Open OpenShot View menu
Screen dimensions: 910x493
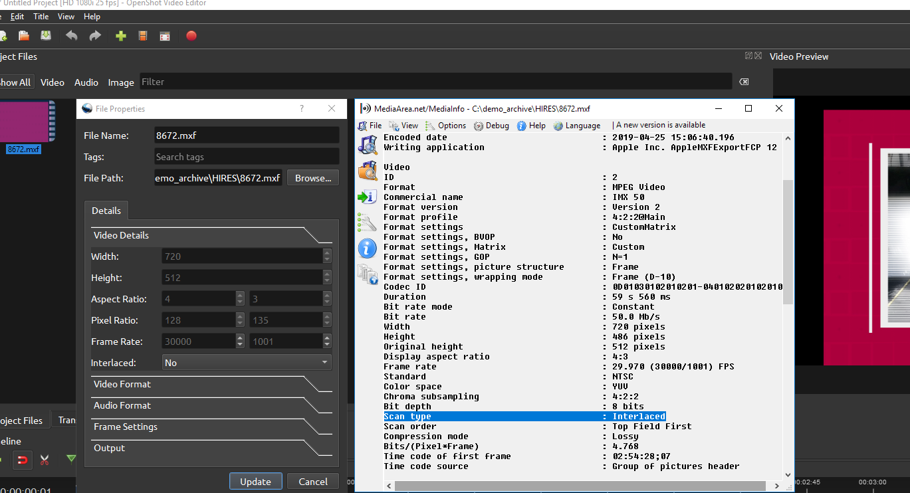tap(66, 16)
